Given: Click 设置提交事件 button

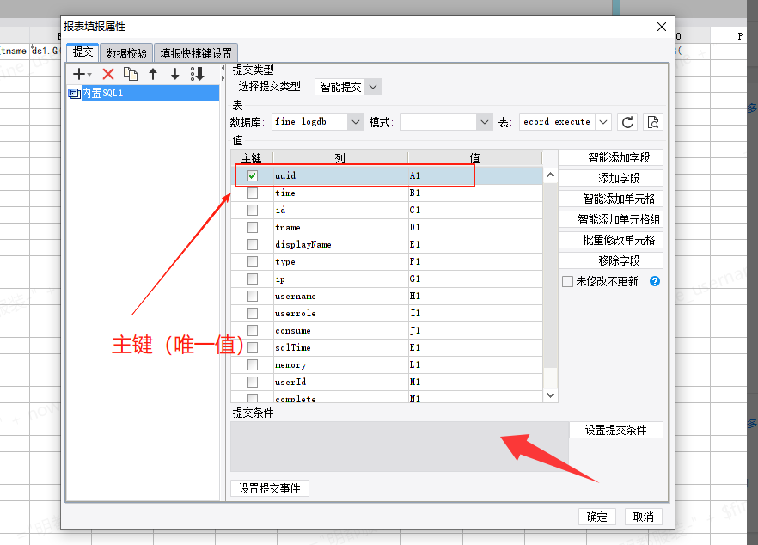Looking at the screenshot, I should (x=270, y=488).
